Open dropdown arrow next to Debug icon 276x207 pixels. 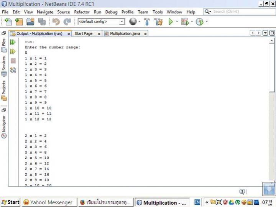(192, 21)
